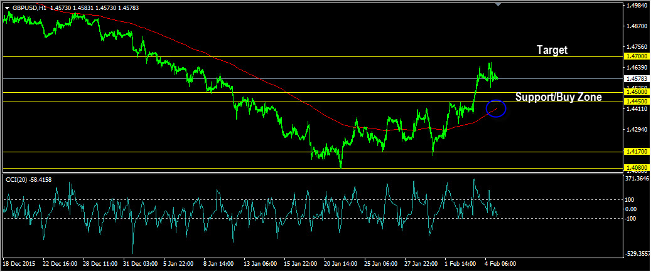This screenshot has width=651, height=272.
Task: Click the 28 Dec 11:00 time label
Action: coord(100,264)
